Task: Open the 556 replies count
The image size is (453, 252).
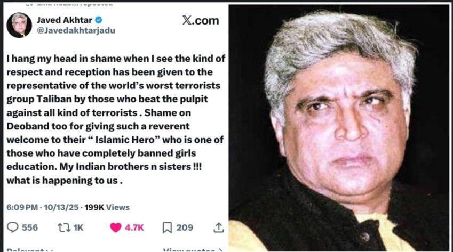Action: coord(30,227)
